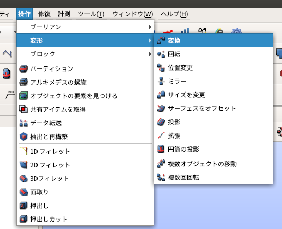This screenshot has width=282, height=229.
Task: Click the 押出しカット icon
Action: 23,219
